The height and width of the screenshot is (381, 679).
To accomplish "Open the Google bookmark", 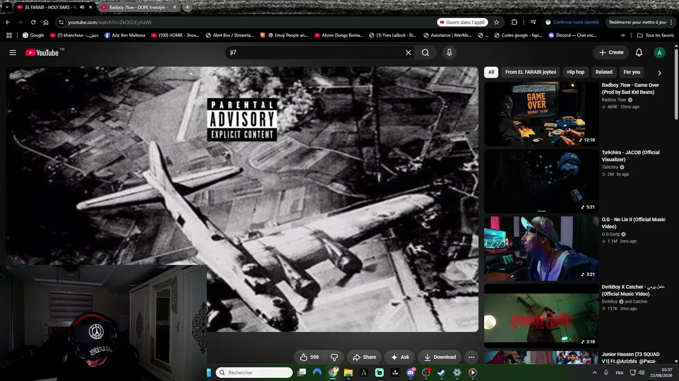I will [x=33, y=35].
